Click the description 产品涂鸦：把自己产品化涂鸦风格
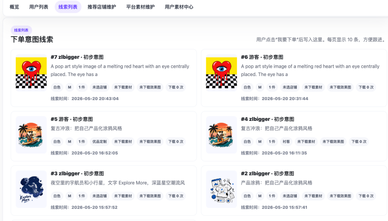This screenshot has width=388, height=221. coord(277,183)
